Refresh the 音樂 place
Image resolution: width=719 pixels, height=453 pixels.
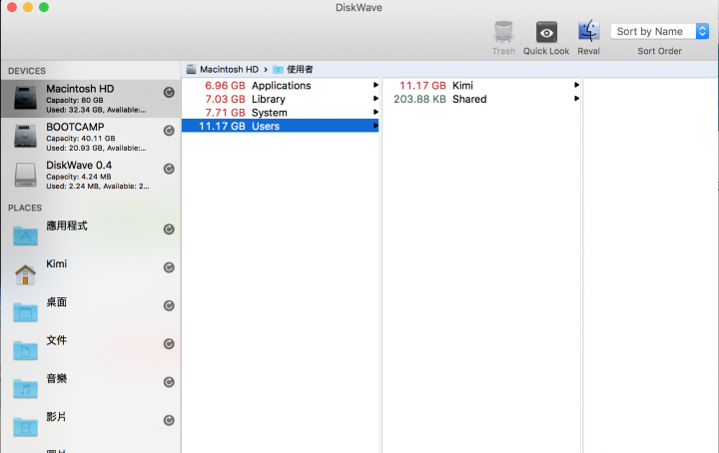169,382
